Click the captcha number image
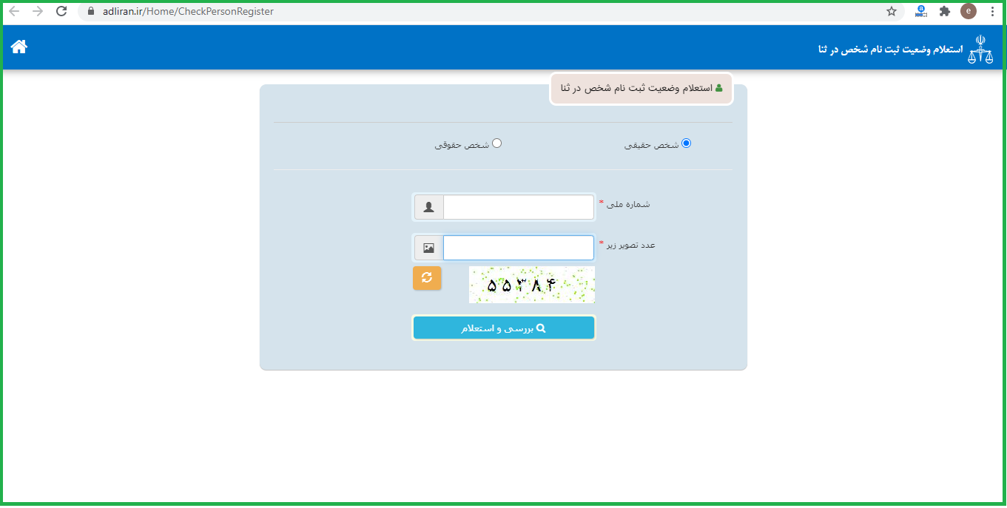The image size is (1007, 508). [x=532, y=285]
